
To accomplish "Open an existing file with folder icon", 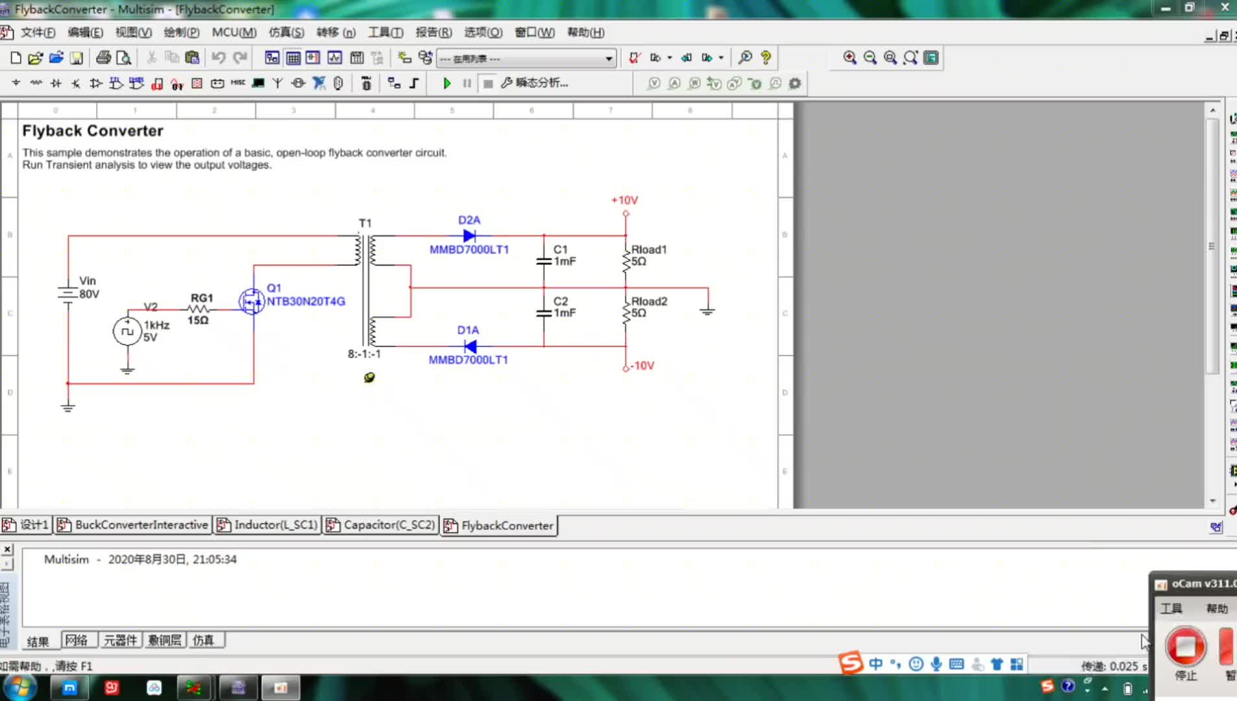I will point(35,58).
